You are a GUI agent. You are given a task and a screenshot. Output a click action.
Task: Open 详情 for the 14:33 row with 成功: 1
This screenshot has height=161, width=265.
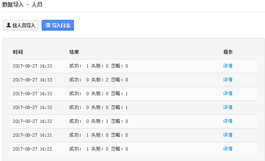click(x=228, y=66)
